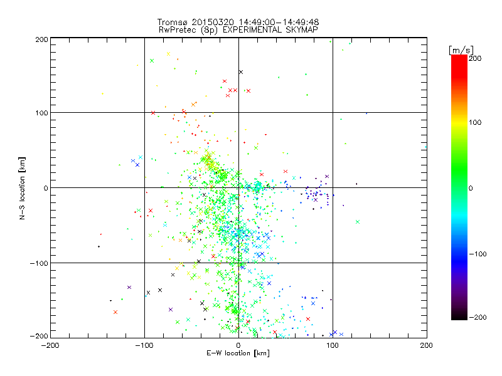
Task: Click the y-axis tick label '200' at top left
Action: [41, 39]
